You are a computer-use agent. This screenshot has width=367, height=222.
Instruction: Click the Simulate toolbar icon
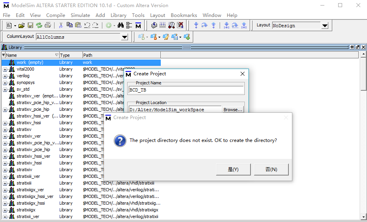click(x=171, y=25)
